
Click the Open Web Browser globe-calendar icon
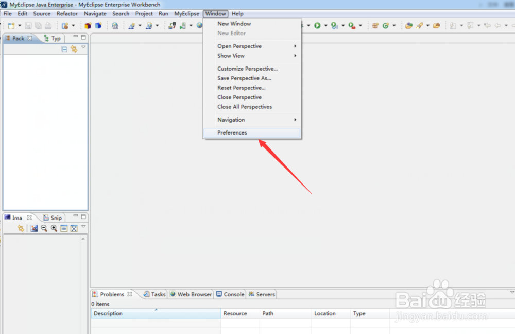115,26
